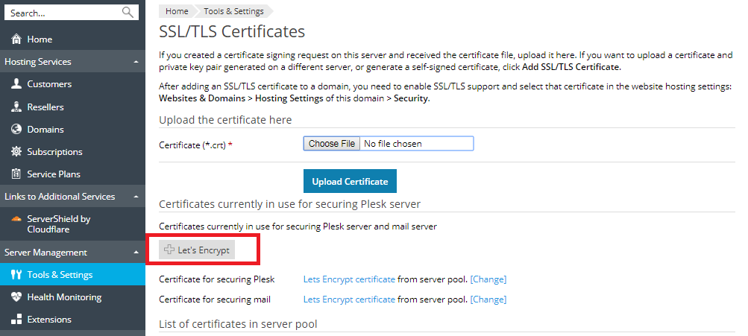The image size is (748, 336).
Task: Click the Cloudflare cloud icon
Action: pyautogui.click(x=16, y=219)
